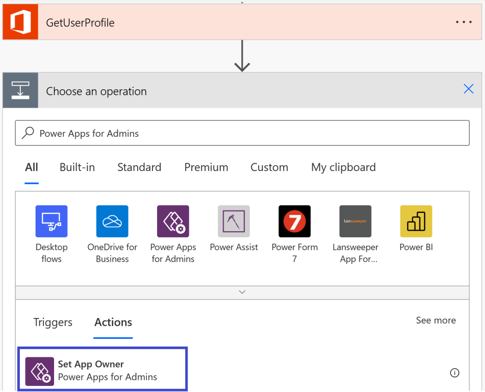Open the Power BI connector icon

tap(416, 221)
